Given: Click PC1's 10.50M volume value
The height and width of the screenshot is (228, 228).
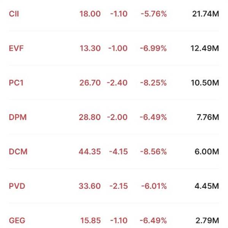Looking at the screenshot, I should point(204,82).
